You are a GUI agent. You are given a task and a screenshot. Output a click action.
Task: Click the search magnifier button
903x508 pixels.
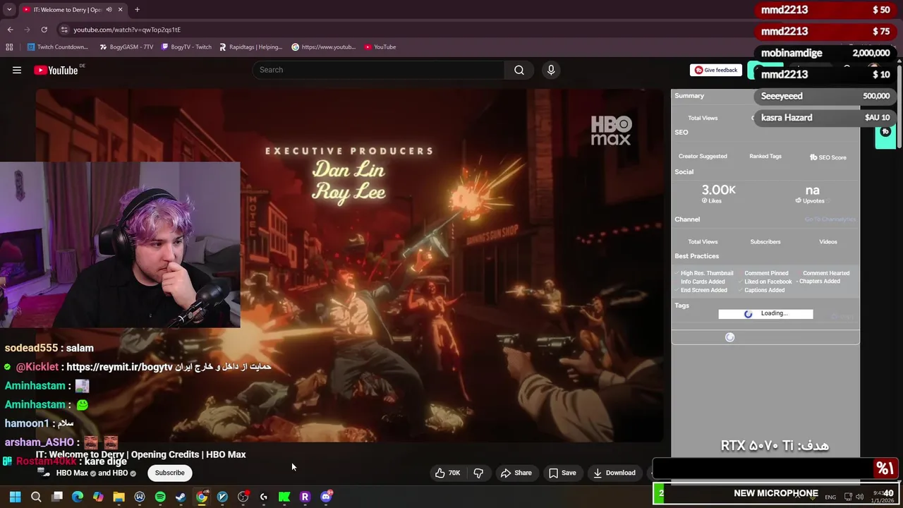pos(519,70)
